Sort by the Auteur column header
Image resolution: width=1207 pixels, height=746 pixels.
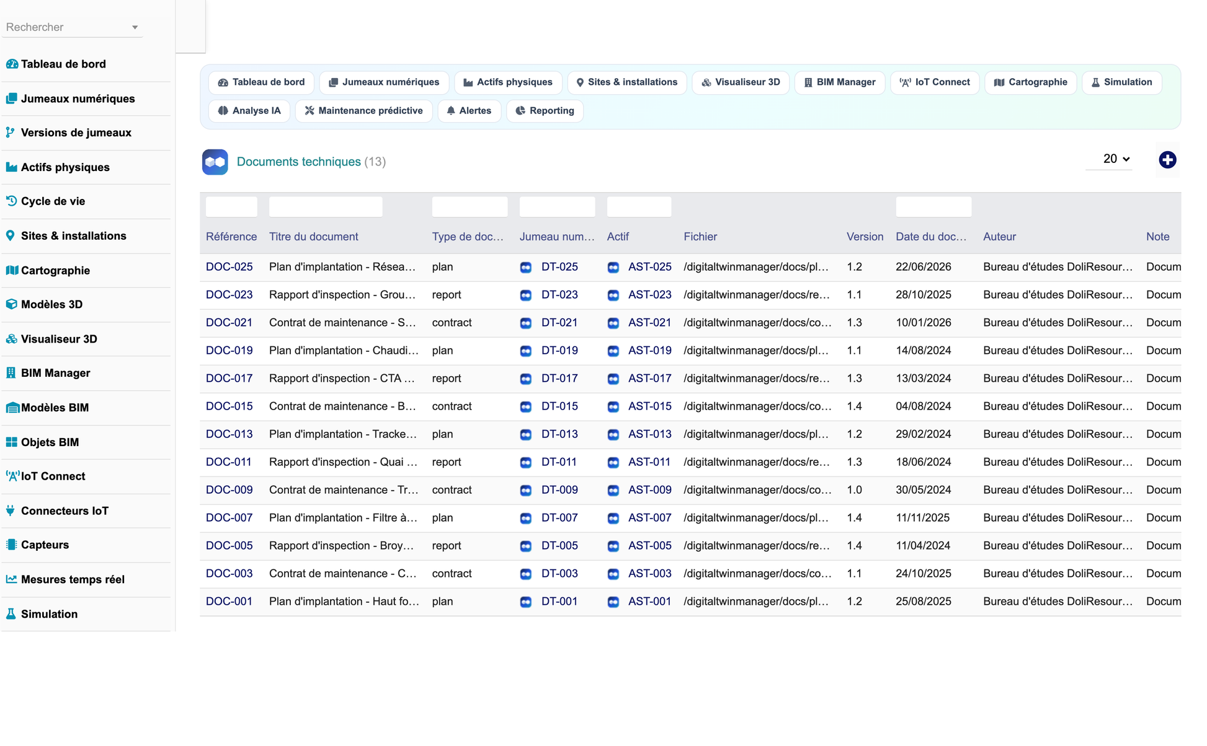pos(999,237)
